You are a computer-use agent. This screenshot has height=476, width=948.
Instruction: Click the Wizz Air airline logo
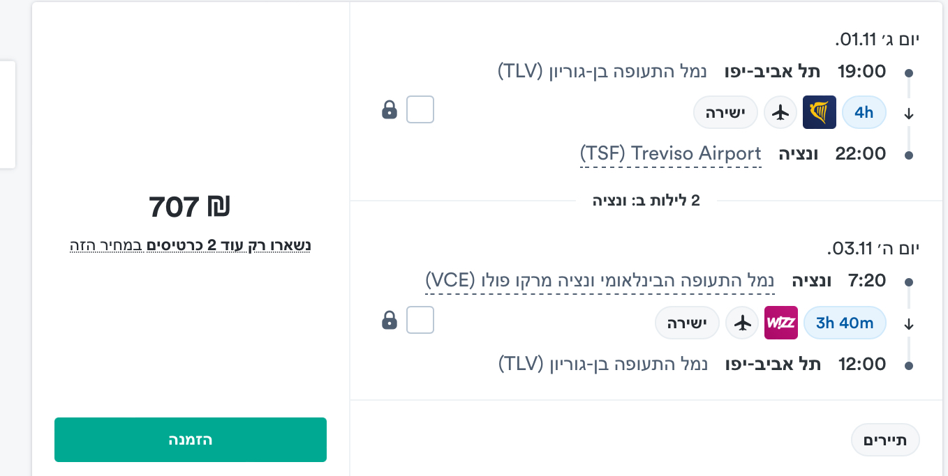[780, 323]
